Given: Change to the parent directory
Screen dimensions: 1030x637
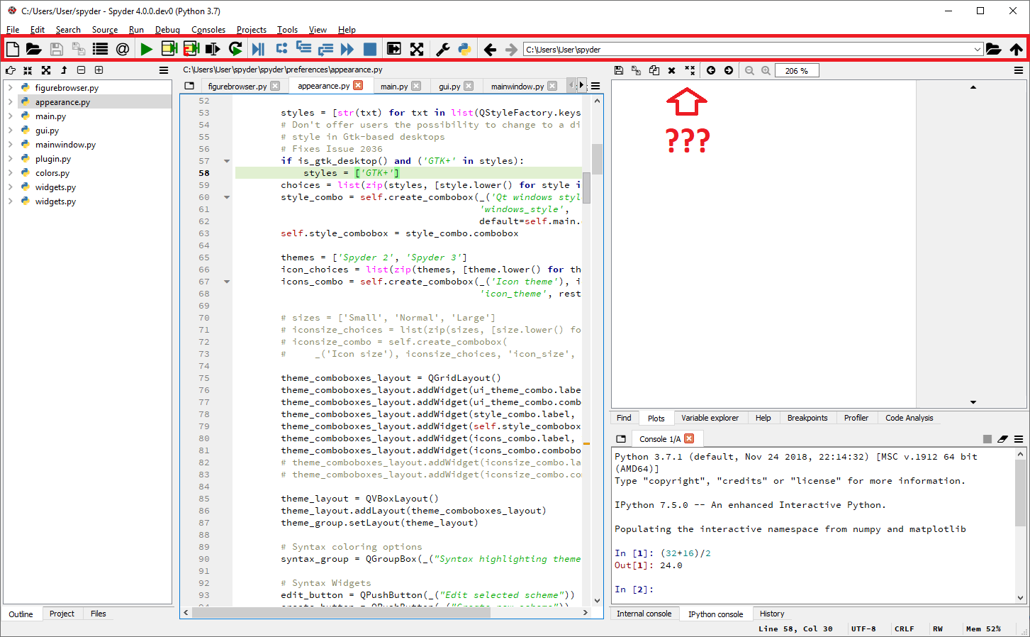Looking at the screenshot, I should [x=1017, y=49].
